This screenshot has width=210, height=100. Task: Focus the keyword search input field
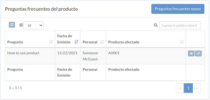click(x=180, y=25)
